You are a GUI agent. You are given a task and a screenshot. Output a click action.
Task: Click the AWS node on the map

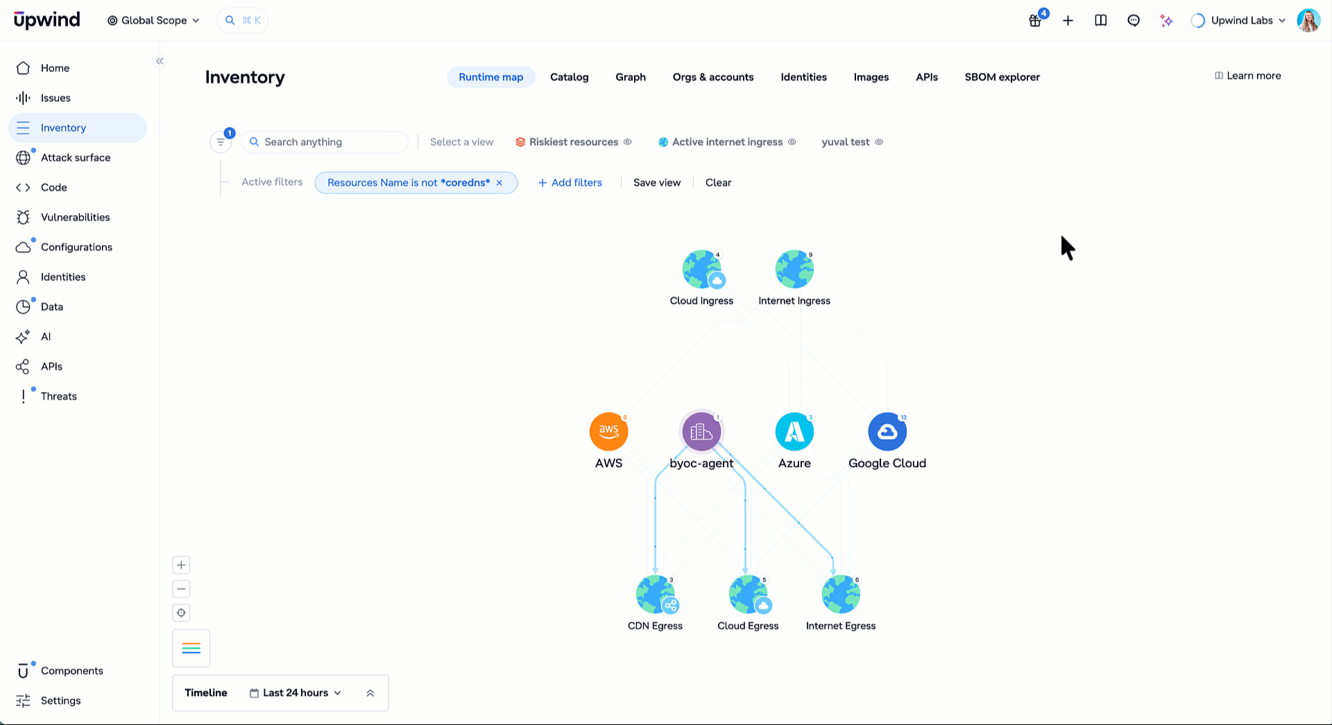[608, 432]
